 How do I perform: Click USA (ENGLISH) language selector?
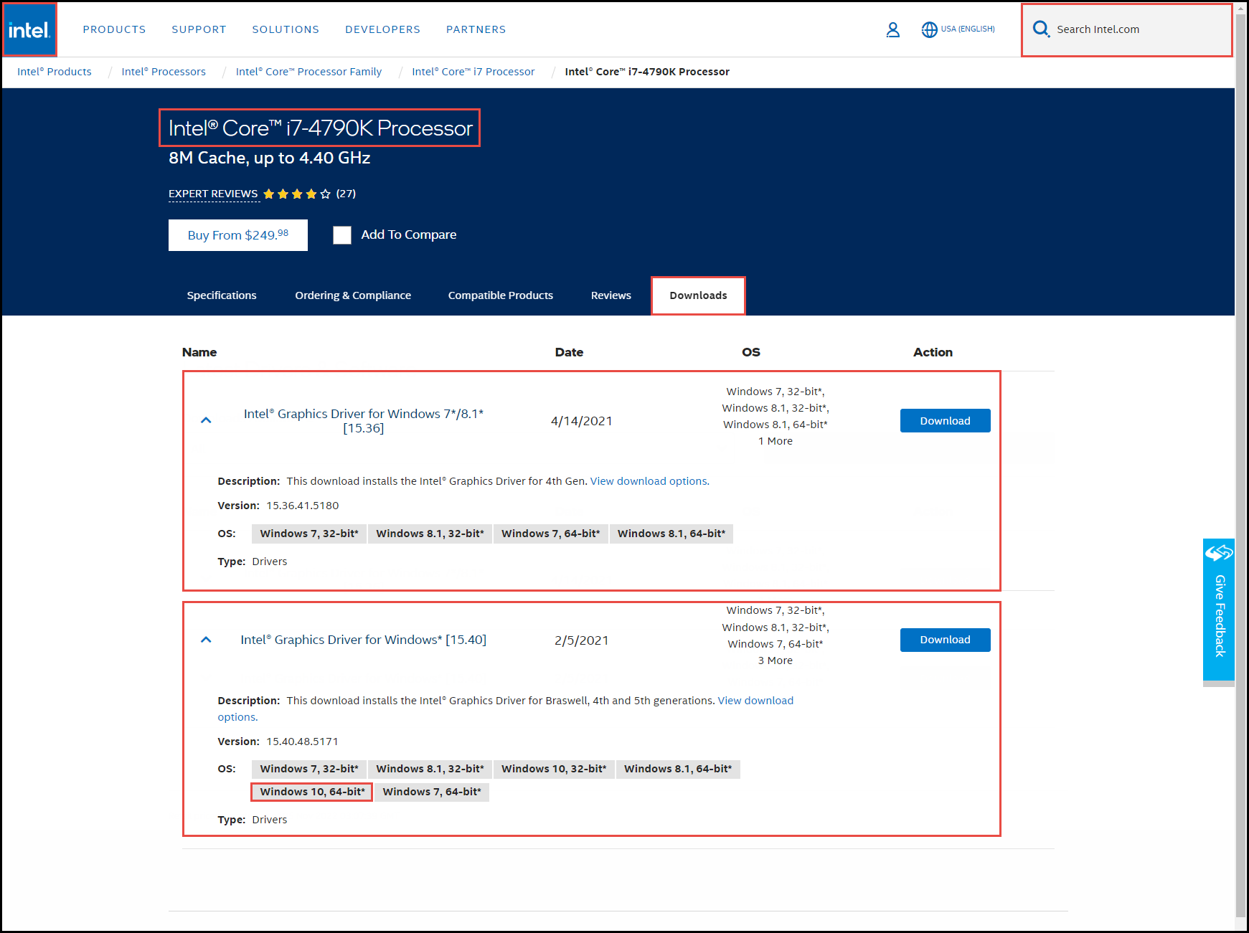tap(968, 29)
